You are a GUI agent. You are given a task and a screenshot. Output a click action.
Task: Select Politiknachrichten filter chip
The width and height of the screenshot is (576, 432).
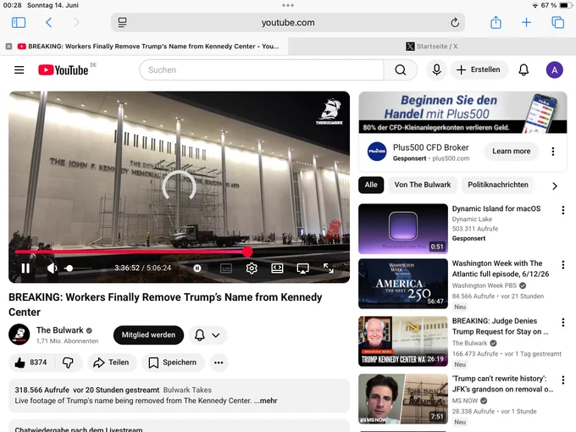[498, 185]
